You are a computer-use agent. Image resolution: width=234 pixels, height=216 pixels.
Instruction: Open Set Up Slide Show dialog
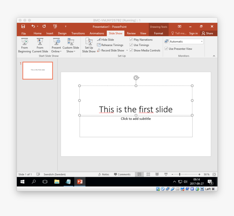89,45
